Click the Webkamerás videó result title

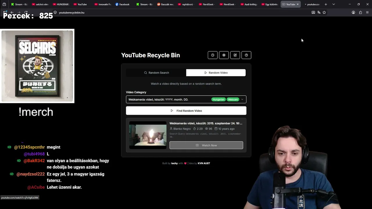pyautogui.click(x=206, y=123)
